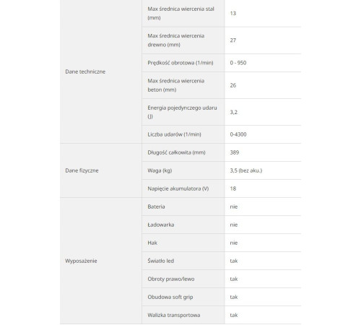This screenshot has height=325, width=361.
Task: Click Liczba udarów (1/min) label
Action: click(x=174, y=134)
